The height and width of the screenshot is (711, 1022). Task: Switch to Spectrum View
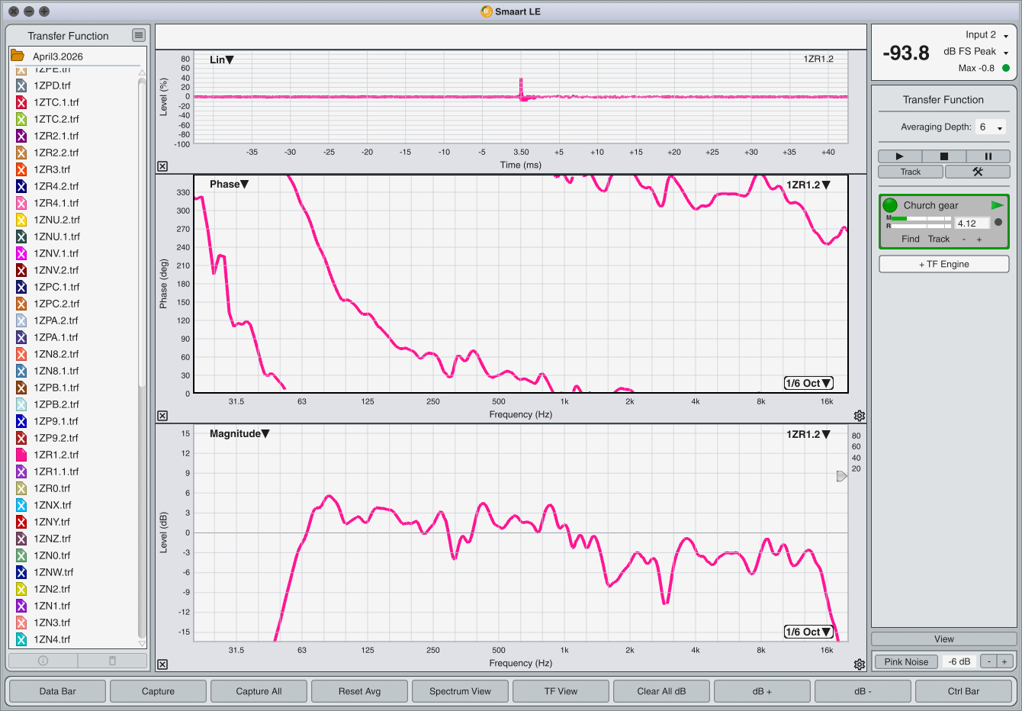pyautogui.click(x=461, y=691)
